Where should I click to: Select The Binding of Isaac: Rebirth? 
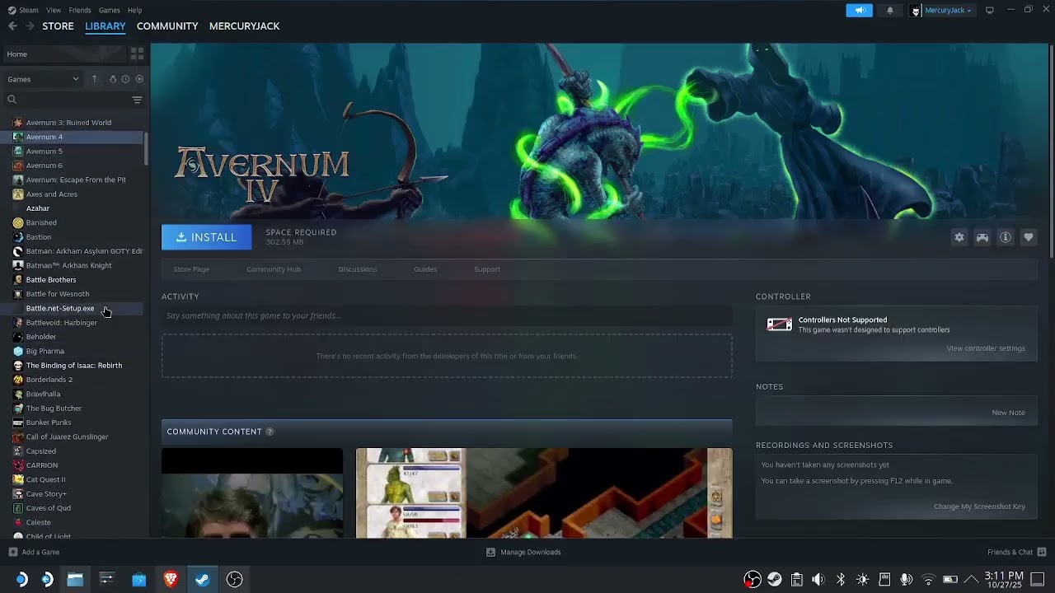tap(73, 366)
